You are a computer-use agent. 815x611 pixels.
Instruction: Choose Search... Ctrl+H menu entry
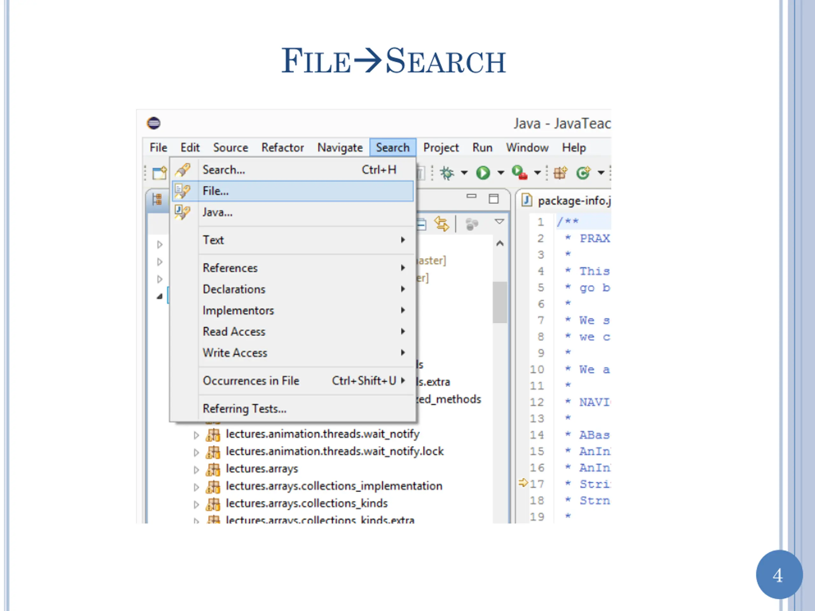pos(293,170)
